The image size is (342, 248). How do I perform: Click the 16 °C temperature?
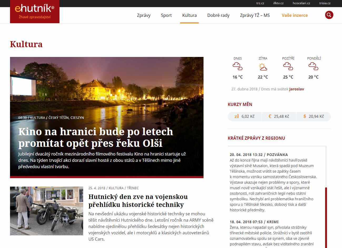click(237, 77)
